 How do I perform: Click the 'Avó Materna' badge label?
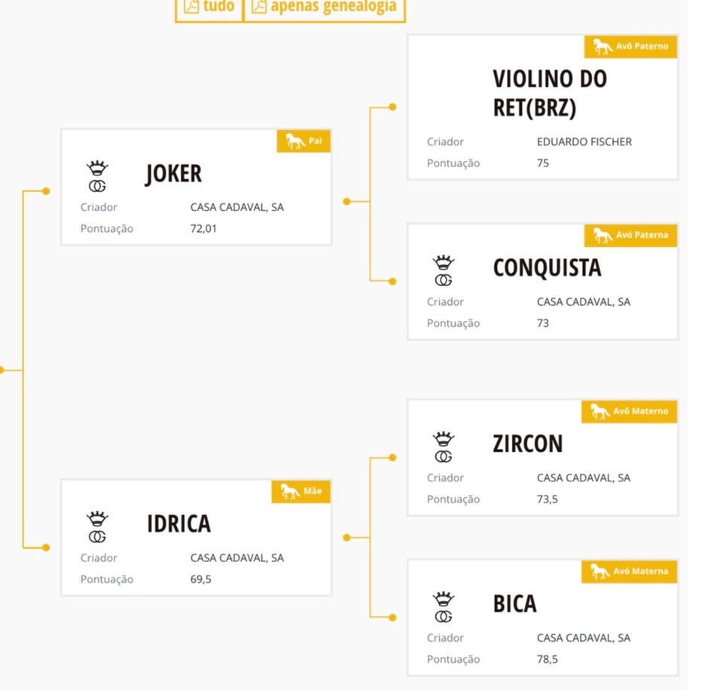tap(642, 571)
